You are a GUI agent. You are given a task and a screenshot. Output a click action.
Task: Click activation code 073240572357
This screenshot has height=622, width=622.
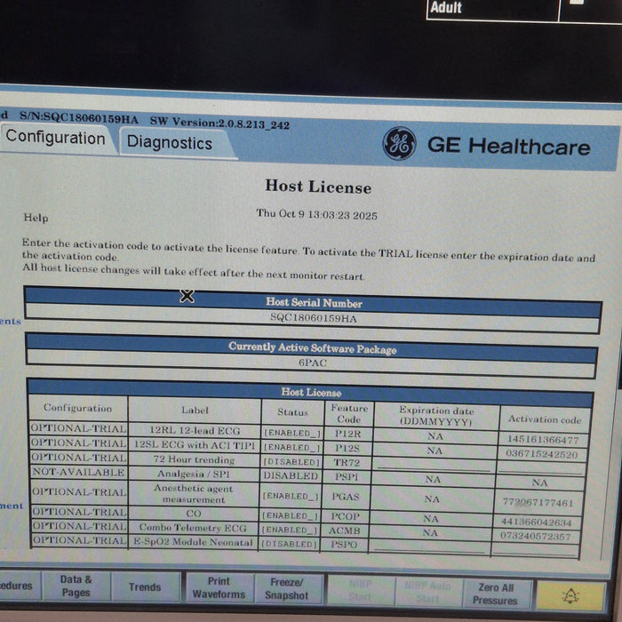535,537
